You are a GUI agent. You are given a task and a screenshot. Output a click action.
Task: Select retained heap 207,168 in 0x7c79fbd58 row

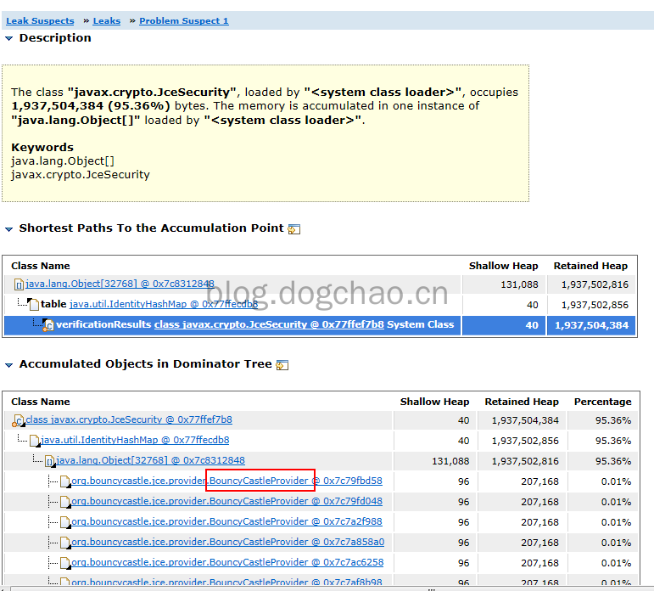[539, 481]
